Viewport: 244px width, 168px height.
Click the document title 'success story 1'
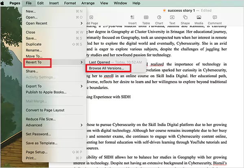pyautogui.click(x=181, y=11)
